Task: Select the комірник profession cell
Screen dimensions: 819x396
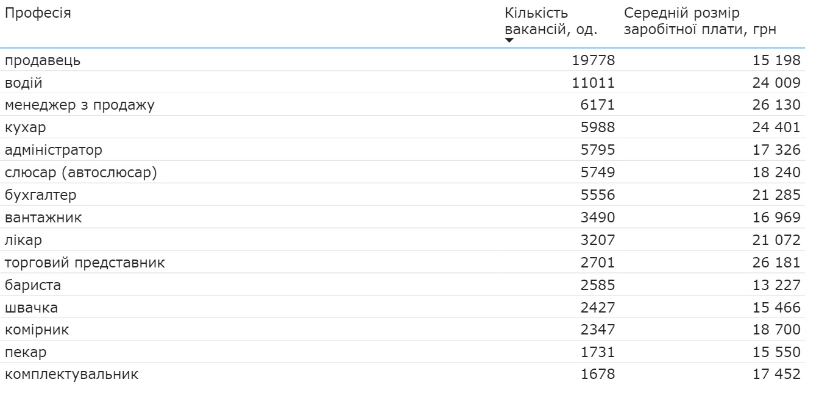Action: 37,330
